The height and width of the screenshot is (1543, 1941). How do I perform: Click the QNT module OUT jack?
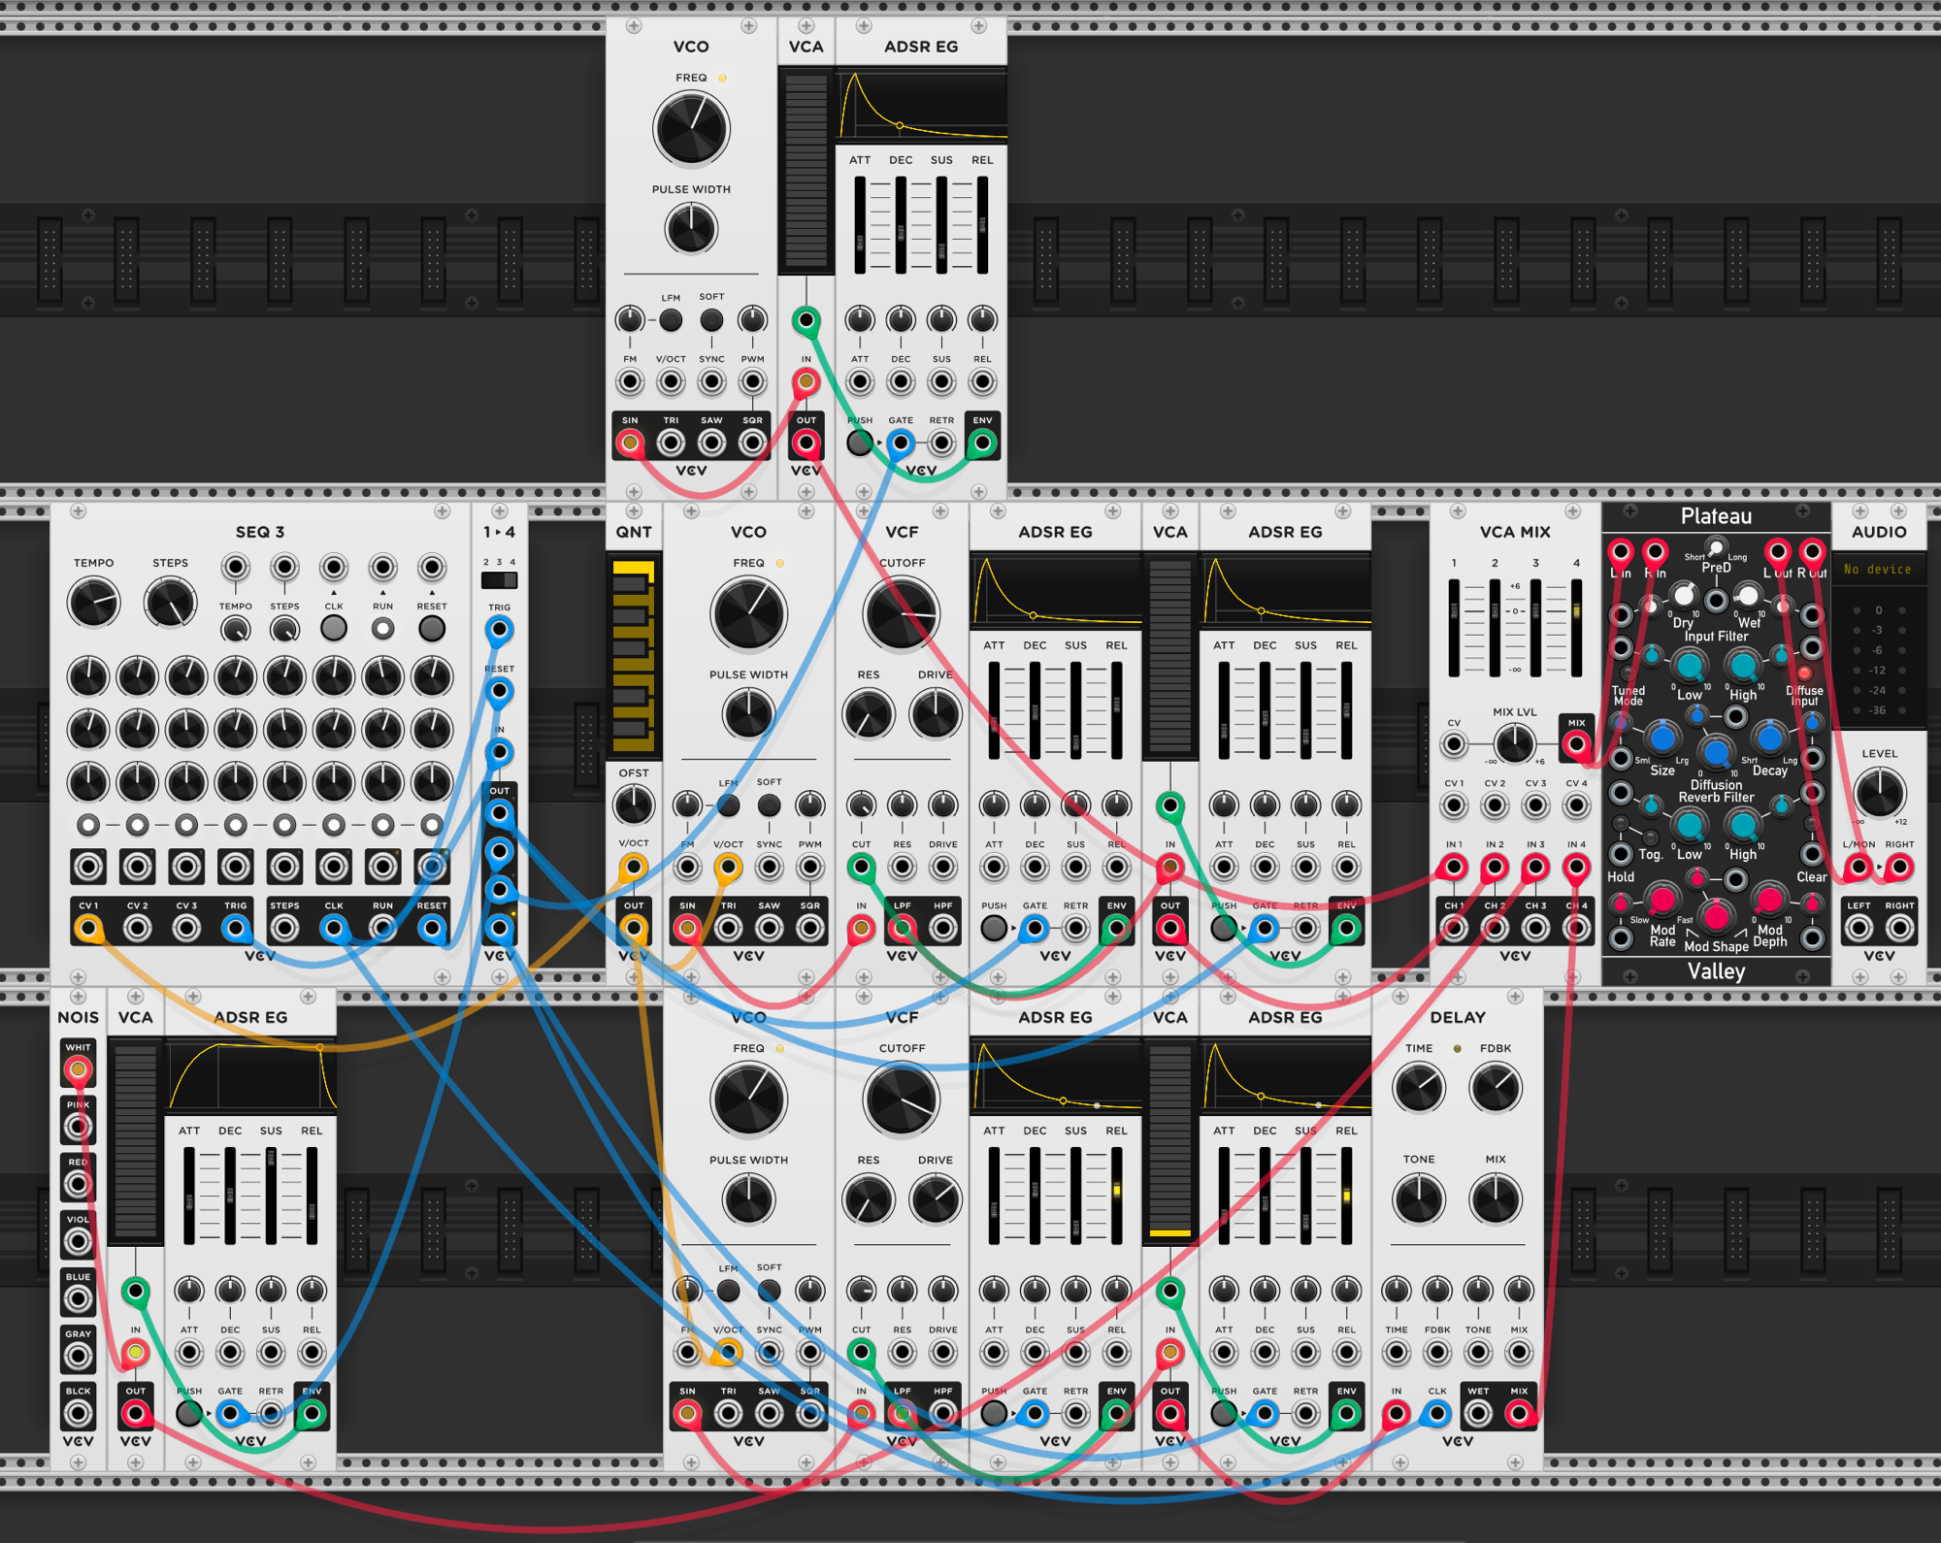pyautogui.click(x=633, y=929)
